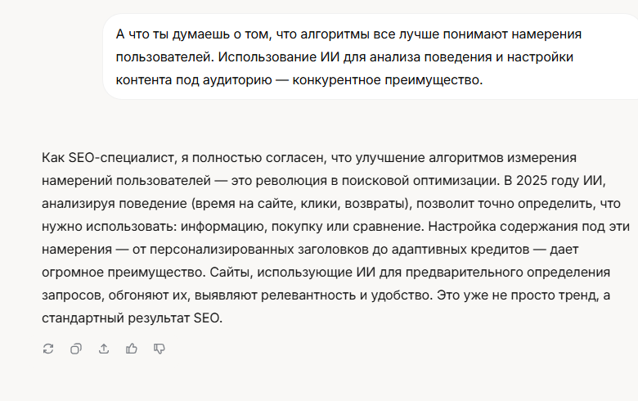Click "персонализированных заголовков" in the reply
Screen dimensions: 638x401
click(258, 250)
